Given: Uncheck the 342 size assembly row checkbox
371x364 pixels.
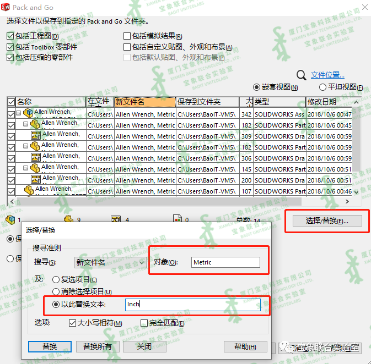Looking at the screenshot, I should pos(11,114).
